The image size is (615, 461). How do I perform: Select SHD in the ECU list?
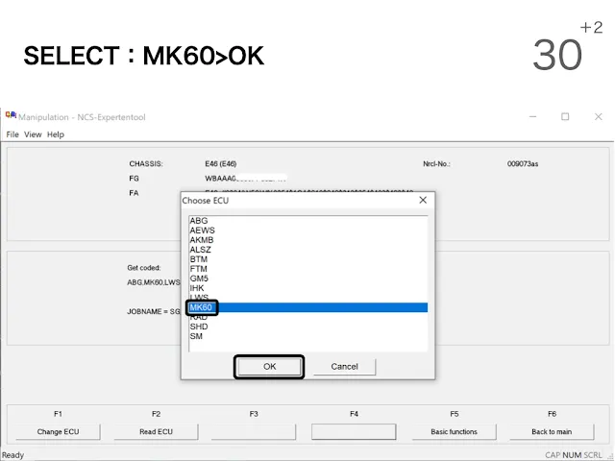pyautogui.click(x=307, y=327)
